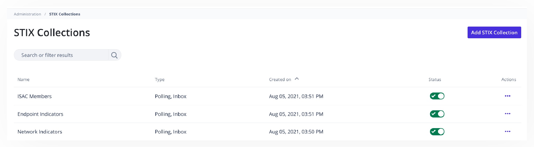Go to Administration breadcrumb
Screen dimensions: 534x147
[27, 14]
